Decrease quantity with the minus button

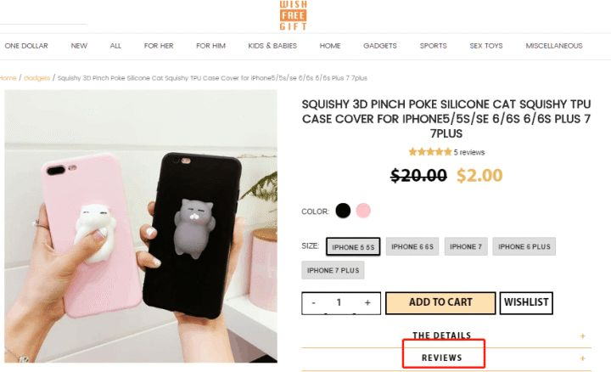[x=314, y=302]
